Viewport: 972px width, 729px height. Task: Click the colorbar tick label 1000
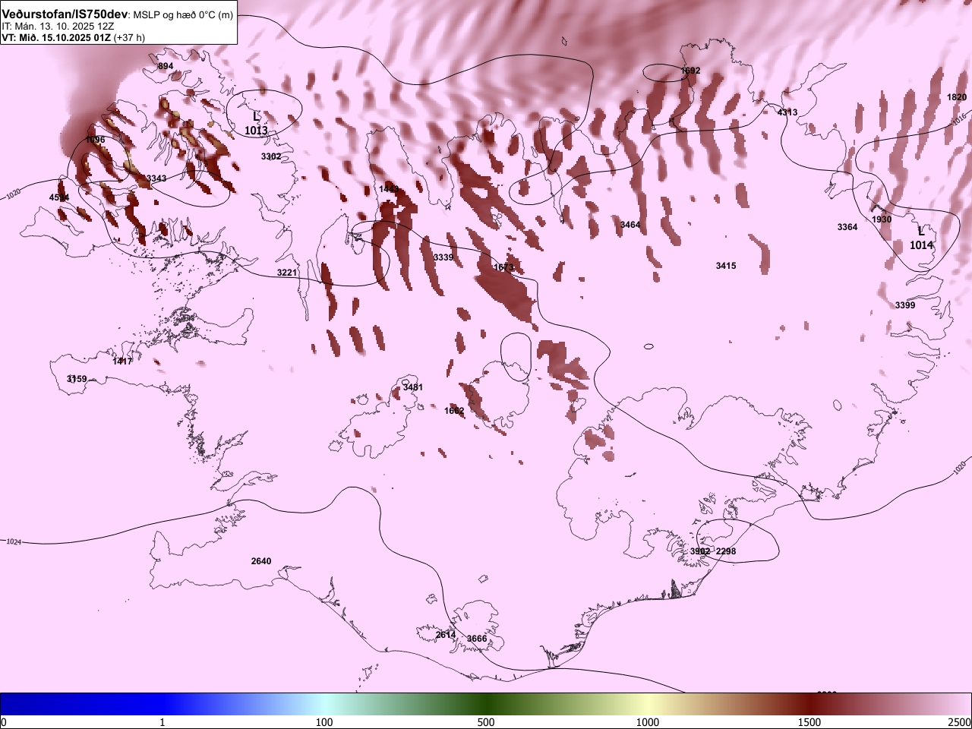(x=648, y=722)
